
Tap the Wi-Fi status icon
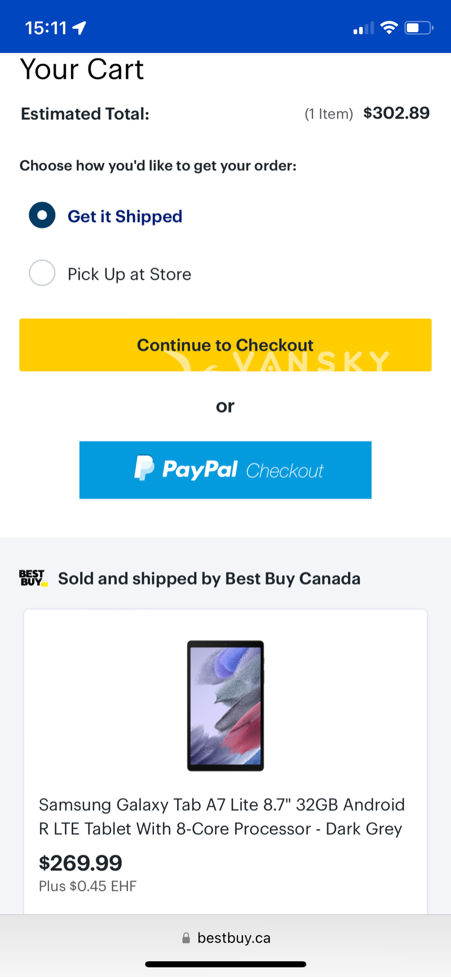coord(389,28)
